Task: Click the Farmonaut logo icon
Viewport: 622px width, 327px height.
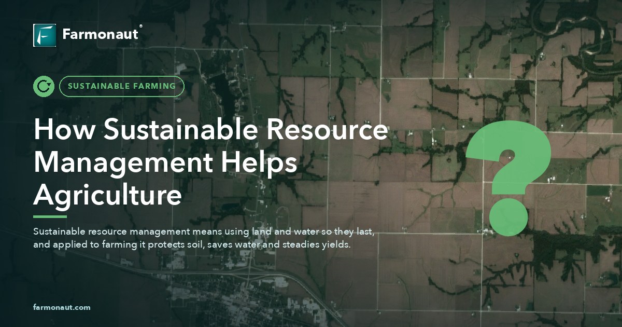Action: click(x=45, y=35)
